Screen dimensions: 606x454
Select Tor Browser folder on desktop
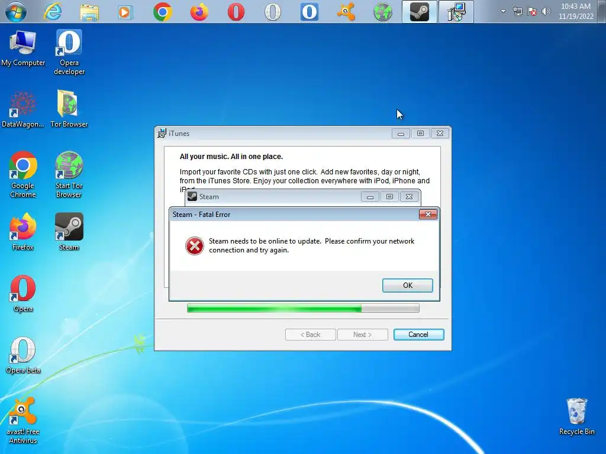click(x=69, y=109)
